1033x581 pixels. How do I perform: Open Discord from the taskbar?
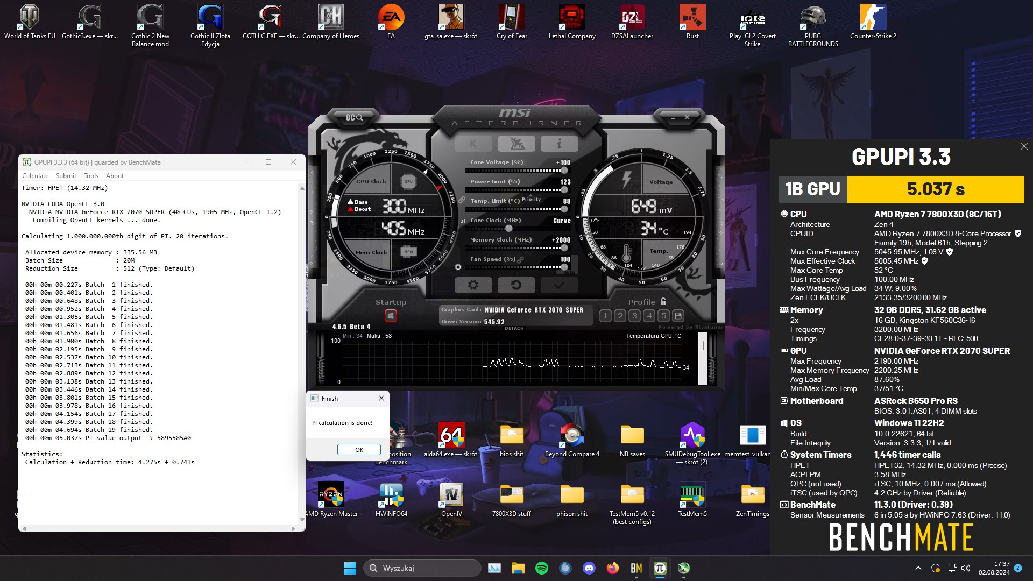click(x=589, y=568)
